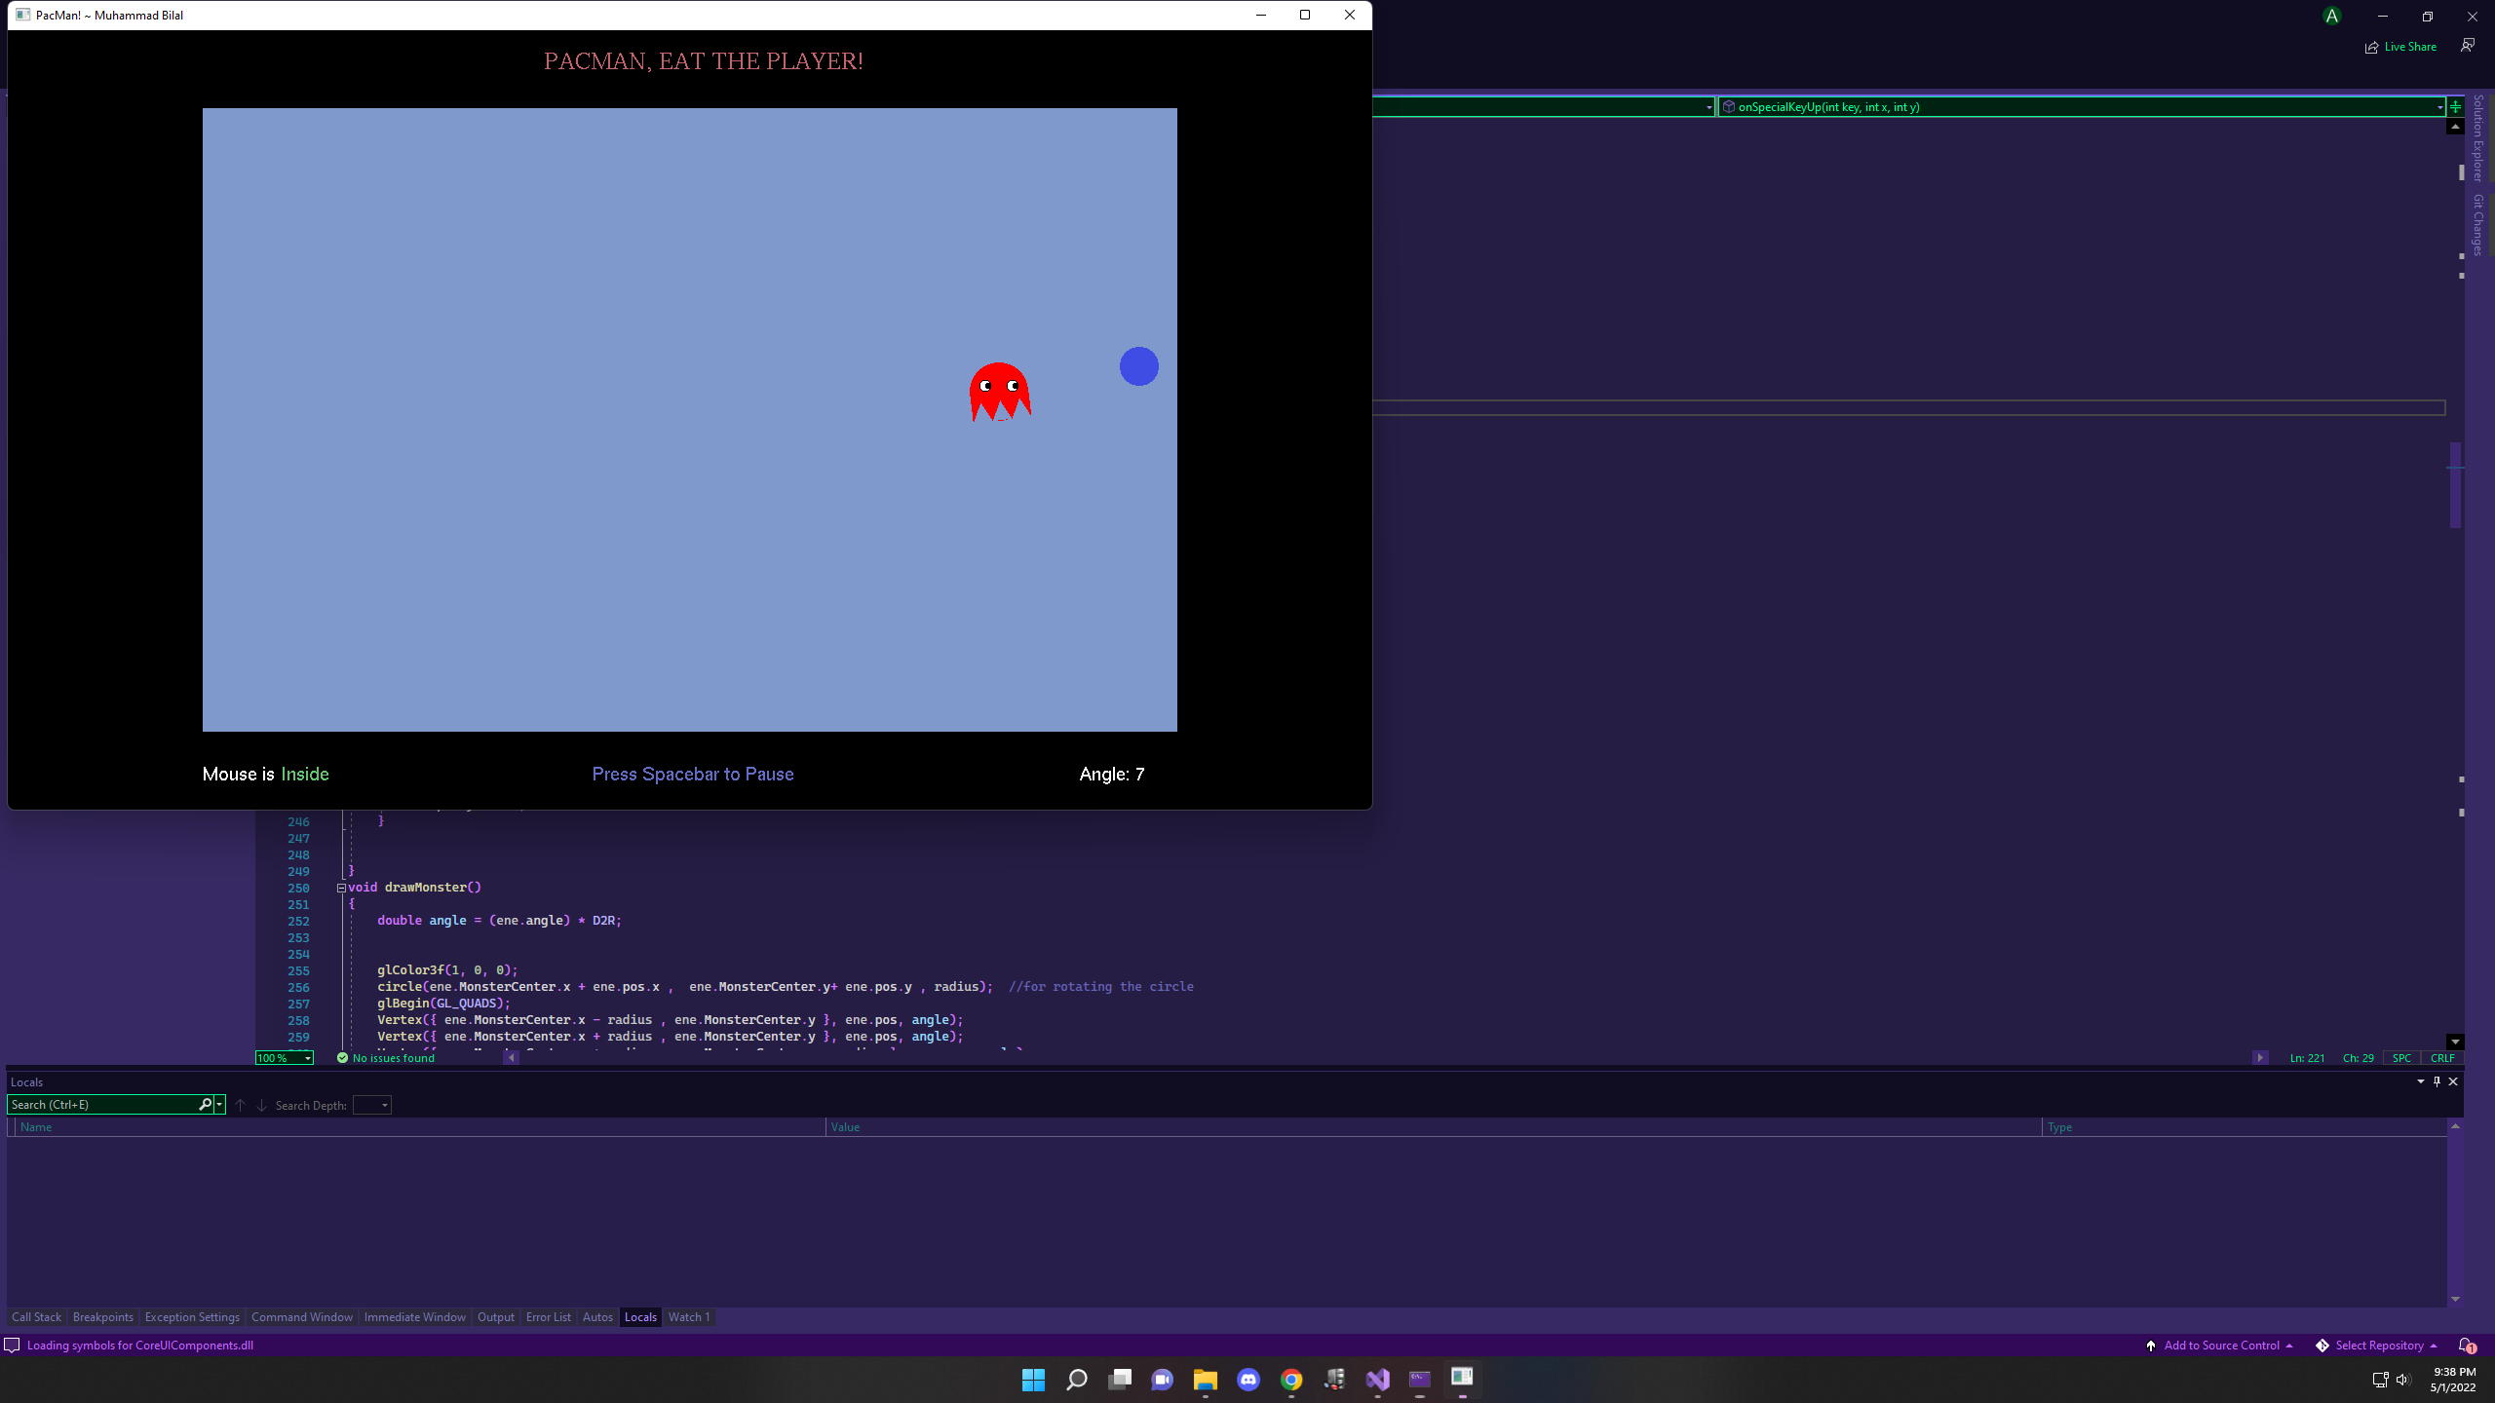Viewport: 2495px width, 1403px height.
Task: Toggle auto-hide pin on Locals panel
Action: point(2437,1081)
